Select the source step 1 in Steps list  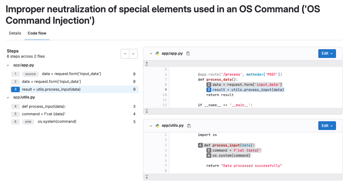[60, 74]
